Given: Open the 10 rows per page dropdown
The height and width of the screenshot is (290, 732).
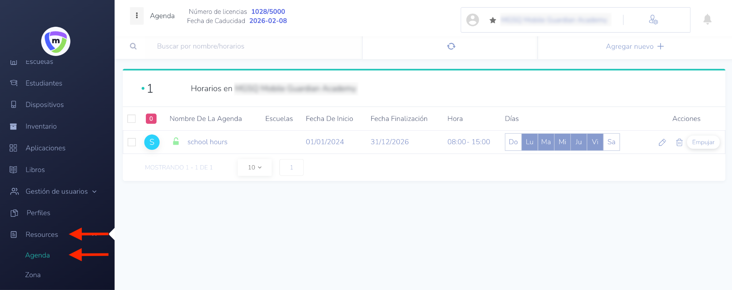Looking at the screenshot, I should click(x=254, y=167).
